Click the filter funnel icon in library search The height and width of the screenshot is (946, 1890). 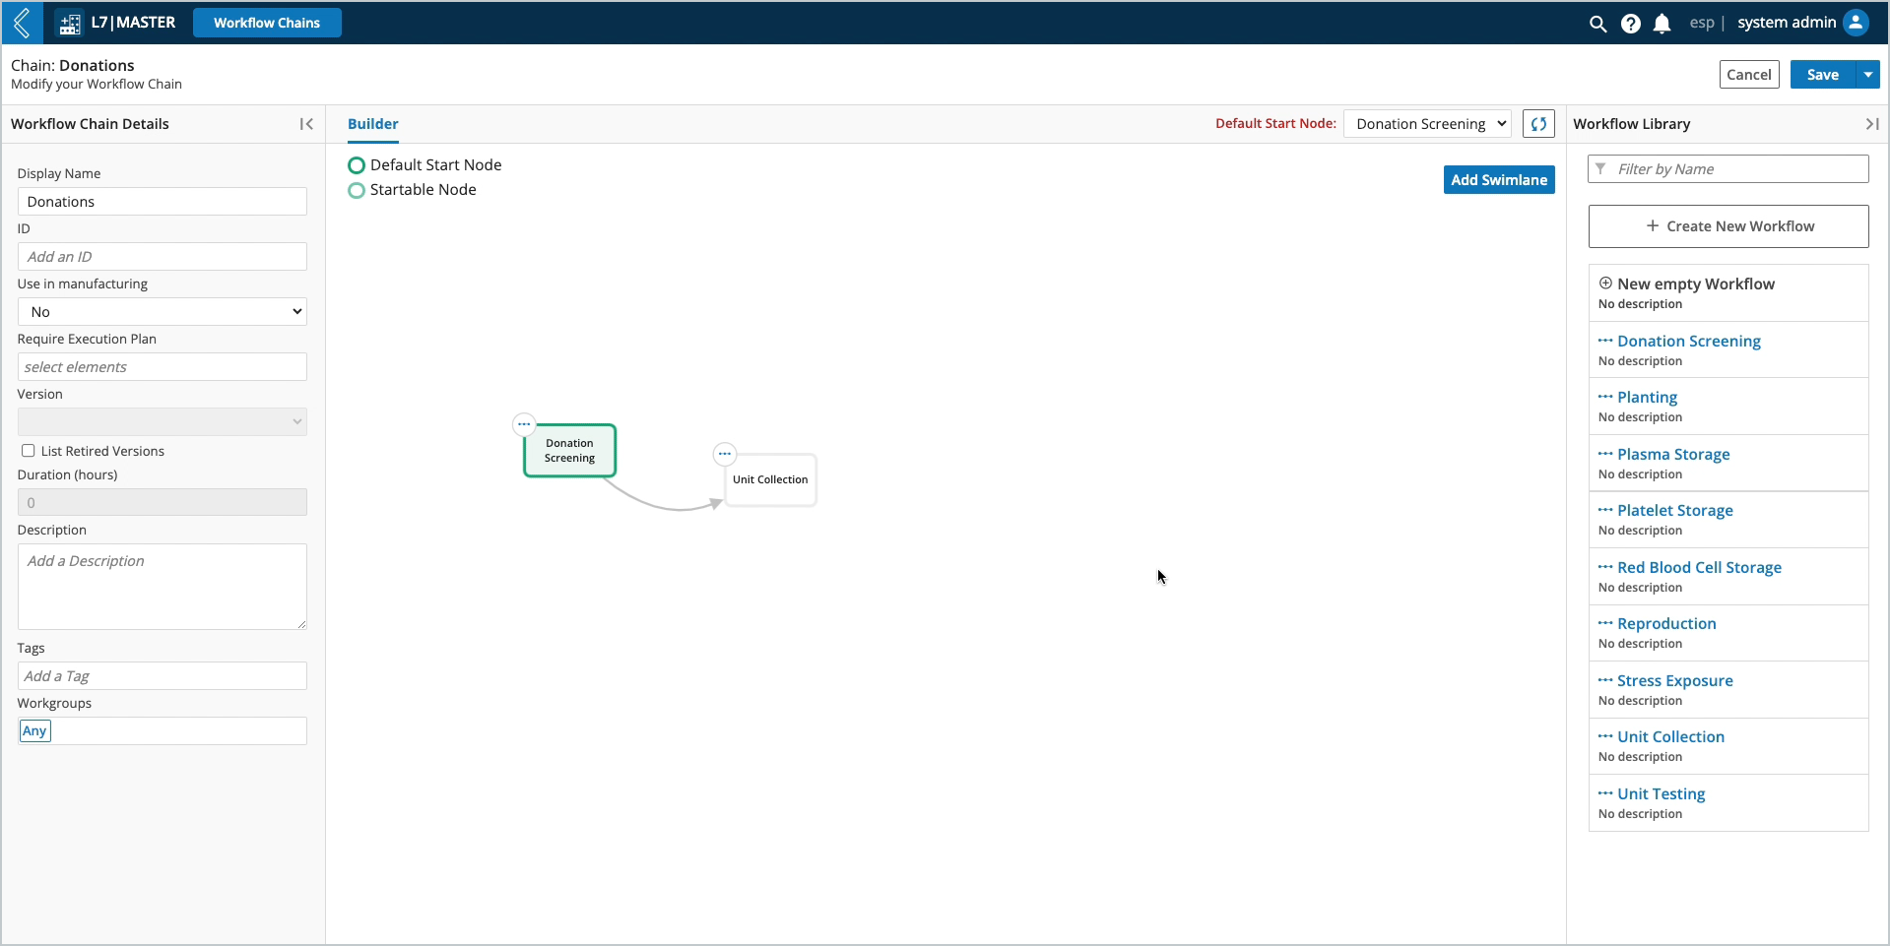[1600, 169]
